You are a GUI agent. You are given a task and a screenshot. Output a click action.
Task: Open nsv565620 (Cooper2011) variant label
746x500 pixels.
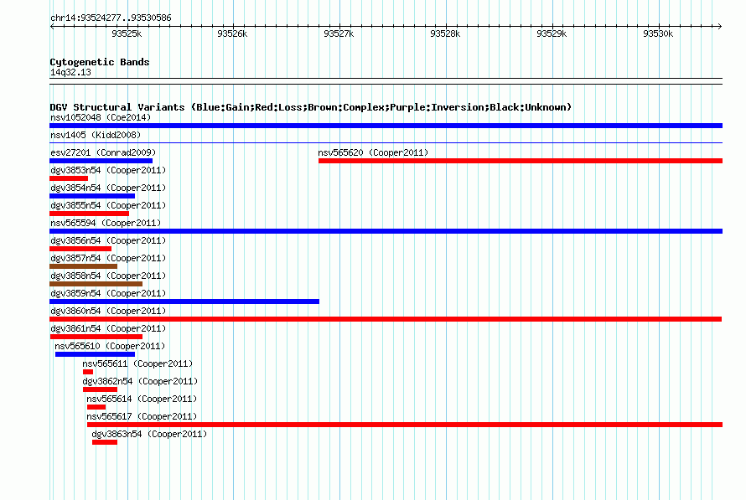(373, 152)
